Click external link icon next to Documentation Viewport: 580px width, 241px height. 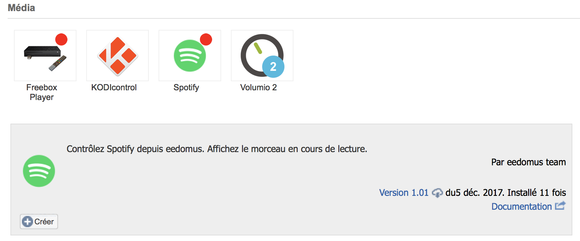pos(560,206)
